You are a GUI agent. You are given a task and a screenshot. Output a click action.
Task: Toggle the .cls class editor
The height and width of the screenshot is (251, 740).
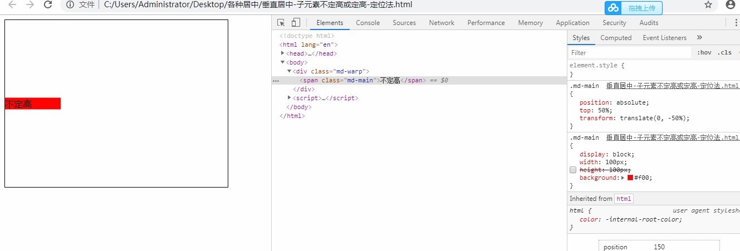click(x=724, y=53)
